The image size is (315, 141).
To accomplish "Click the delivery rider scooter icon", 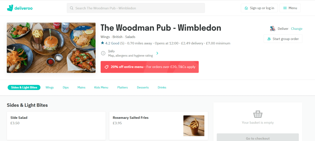I will [272, 29].
